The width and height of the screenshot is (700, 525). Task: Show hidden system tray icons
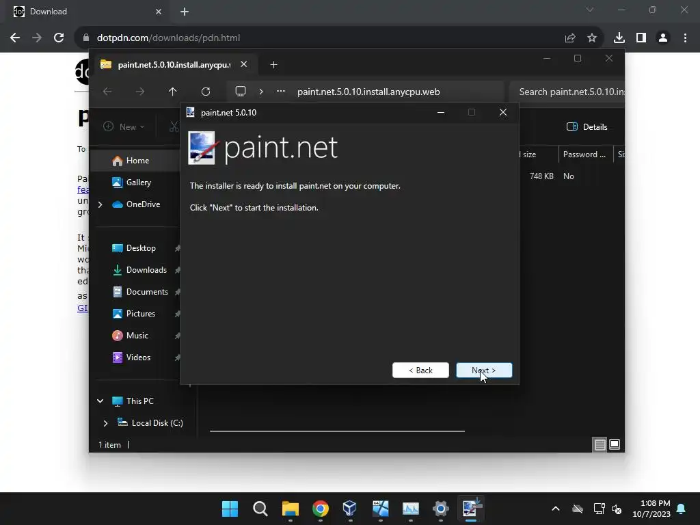[x=556, y=509]
